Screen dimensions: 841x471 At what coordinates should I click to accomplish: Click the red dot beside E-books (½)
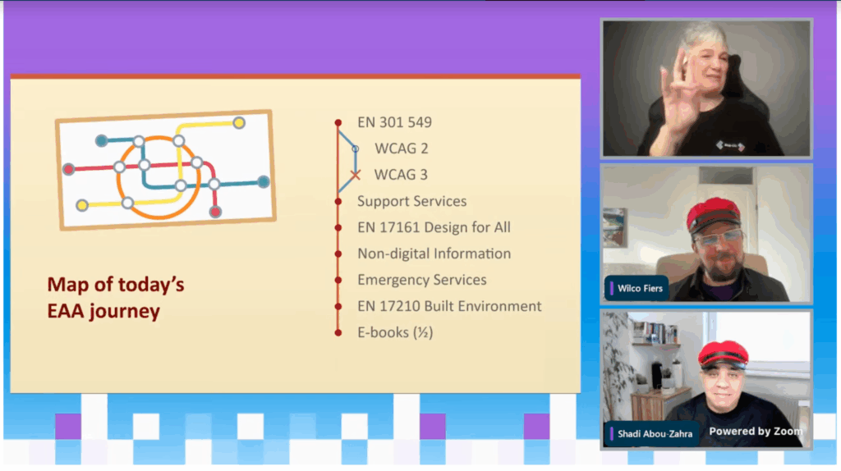point(338,332)
